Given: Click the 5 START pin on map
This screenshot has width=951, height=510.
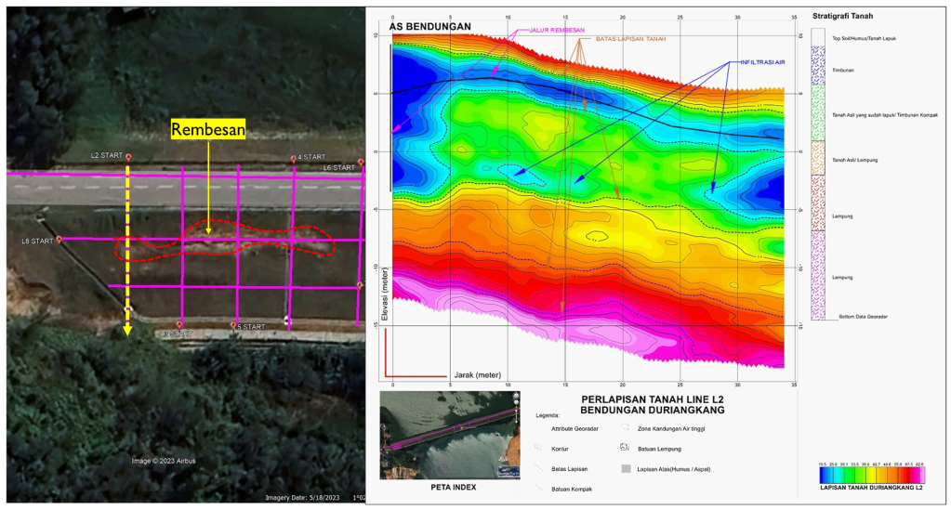Looking at the screenshot, I should 233,326.
